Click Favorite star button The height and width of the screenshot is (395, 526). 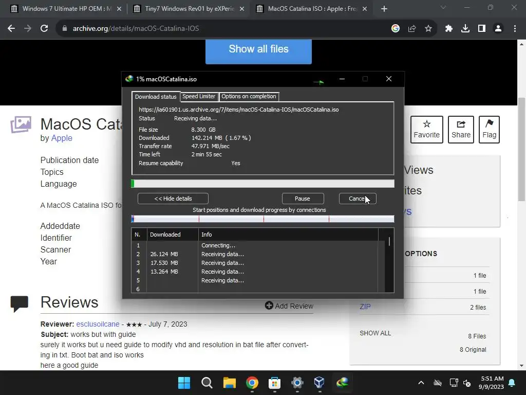pyautogui.click(x=427, y=130)
